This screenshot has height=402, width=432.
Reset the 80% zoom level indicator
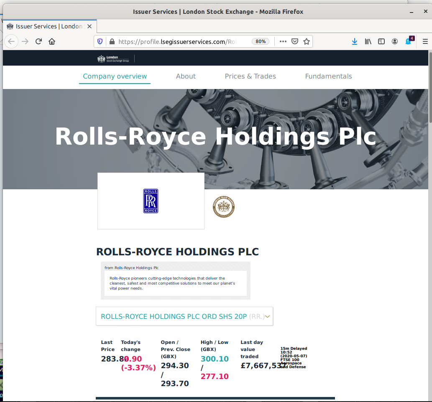(x=261, y=41)
